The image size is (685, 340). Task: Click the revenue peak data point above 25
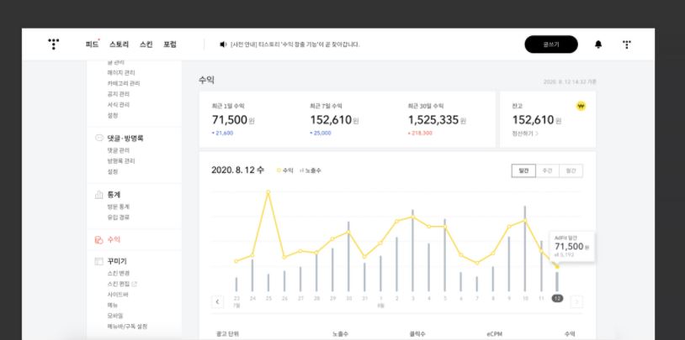[268, 191]
